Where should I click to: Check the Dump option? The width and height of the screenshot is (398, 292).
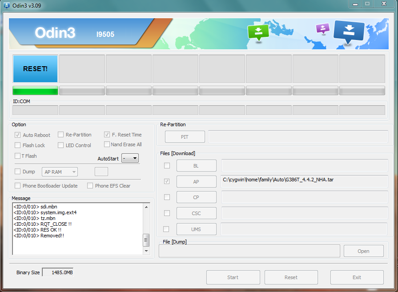[17, 172]
